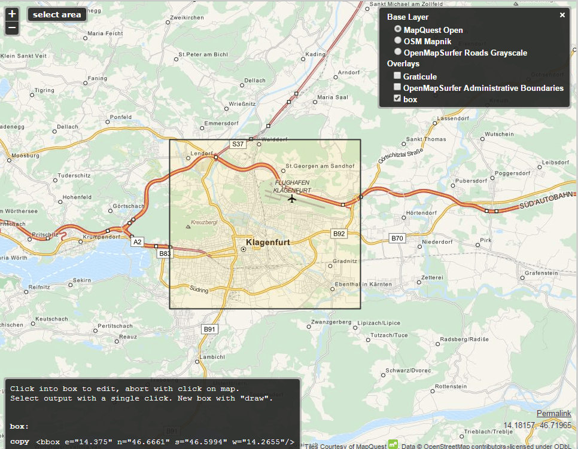Click the Poggersdorf town label
The height and width of the screenshot is (449, 578).
[512, 173]
